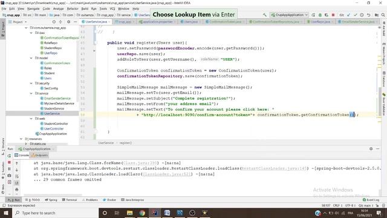Collapse the security package folder
387x218 pixels.
coord(31,84)
